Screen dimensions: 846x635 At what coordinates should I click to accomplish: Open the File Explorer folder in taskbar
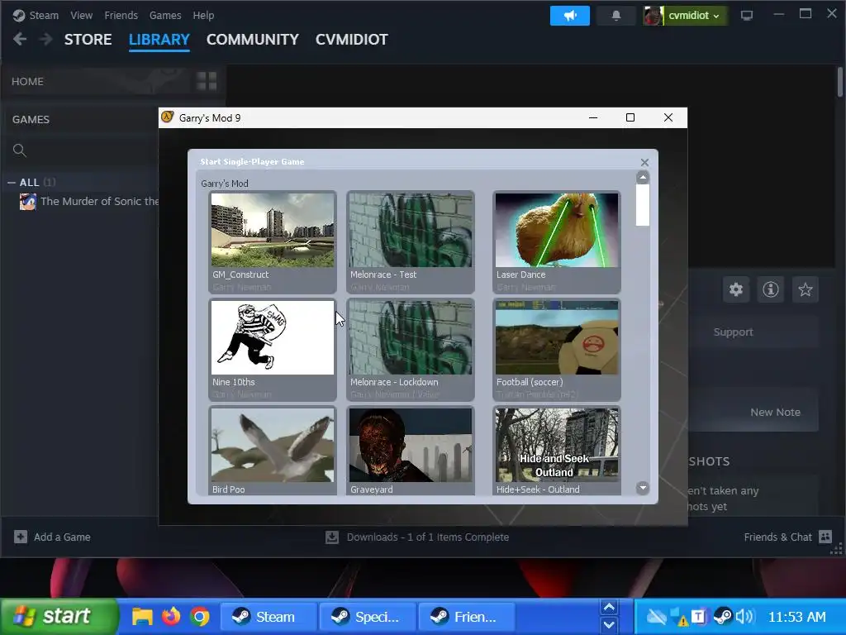(142, 617)
